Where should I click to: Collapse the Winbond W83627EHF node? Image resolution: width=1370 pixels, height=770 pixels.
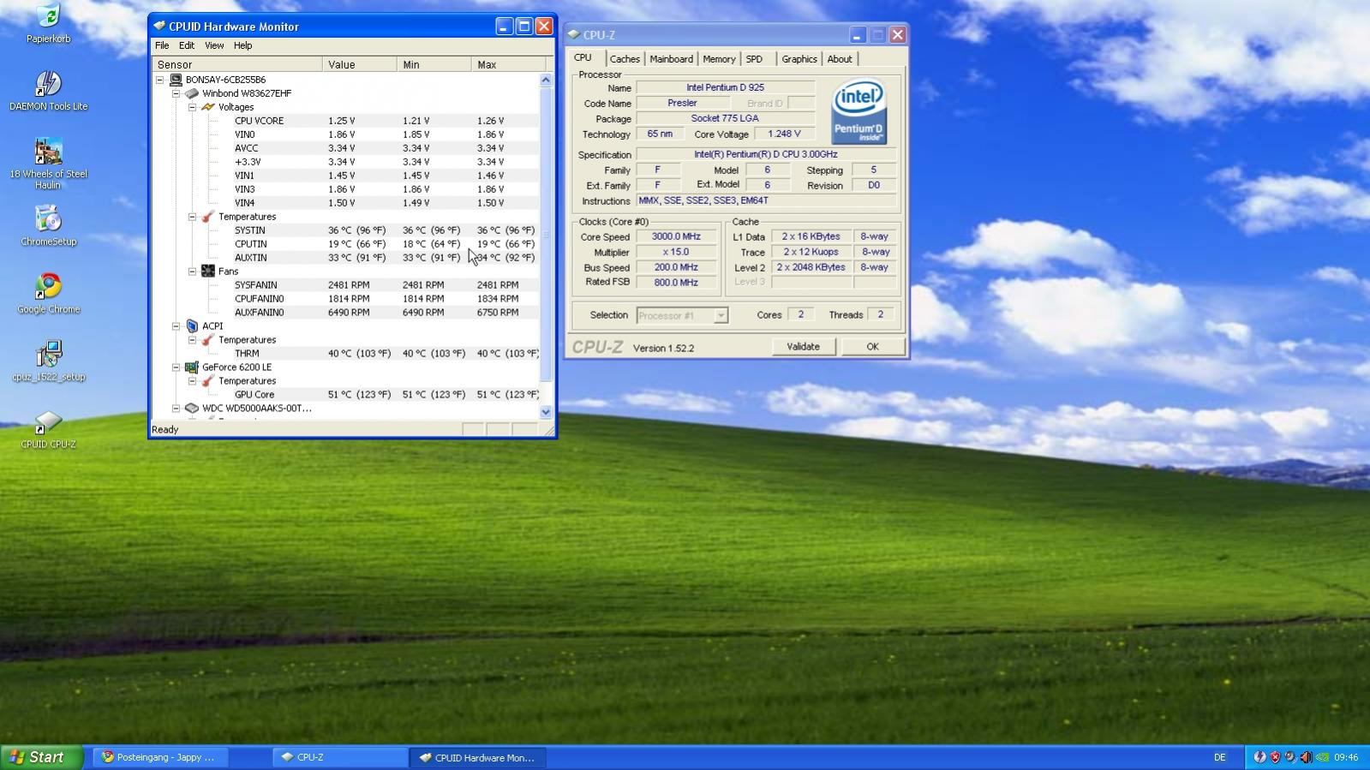click(176, 93)
